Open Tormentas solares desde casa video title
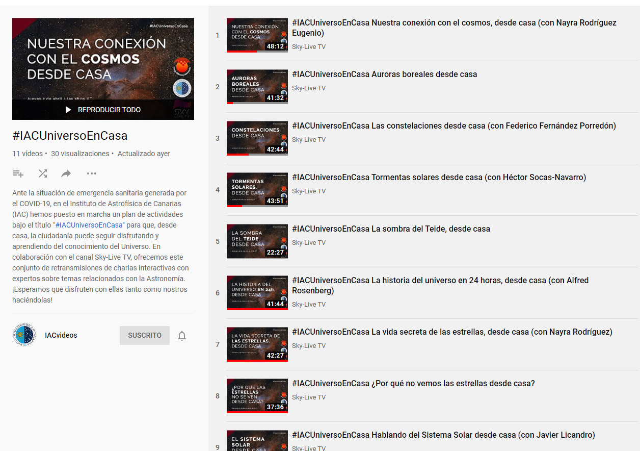 438,177
